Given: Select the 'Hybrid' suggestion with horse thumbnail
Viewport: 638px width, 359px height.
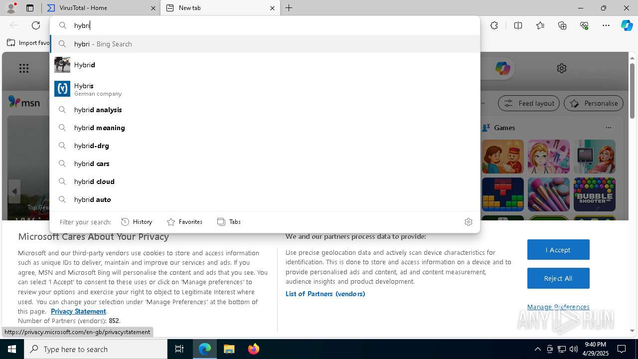Looking at the screenshot, I should click(x=265, y=65).
